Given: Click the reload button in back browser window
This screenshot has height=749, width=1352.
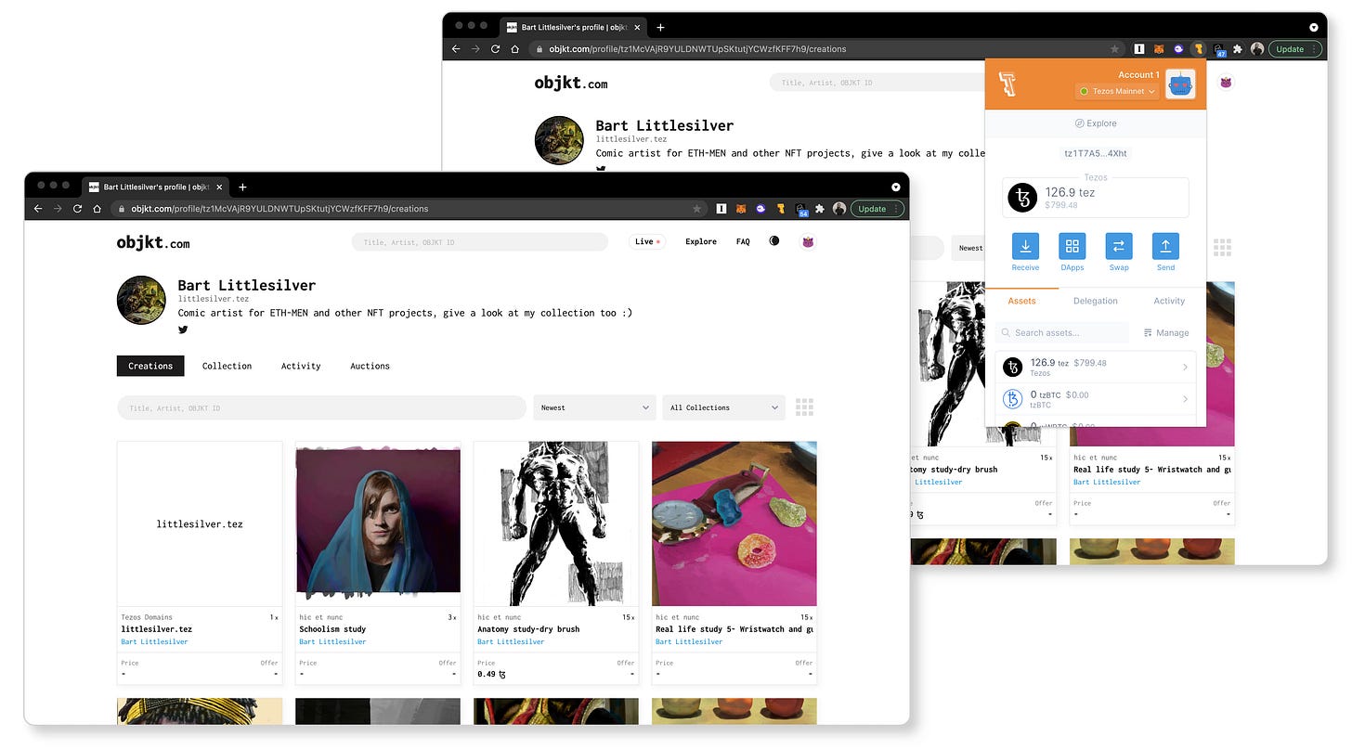Looking at the screenshot, I should tap(495, 49).
